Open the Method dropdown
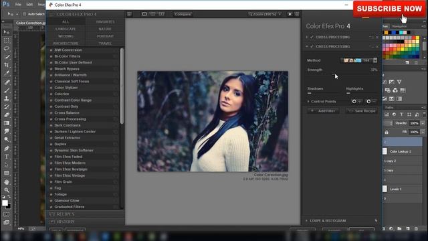Screen dimensions: 428x241 (375, 60)
